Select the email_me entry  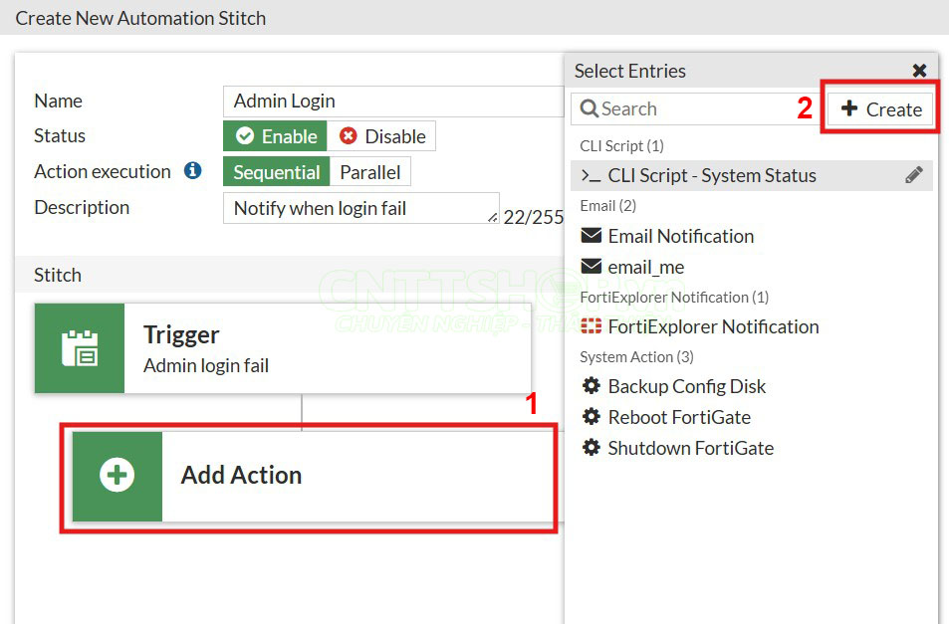tap(645, 267)
